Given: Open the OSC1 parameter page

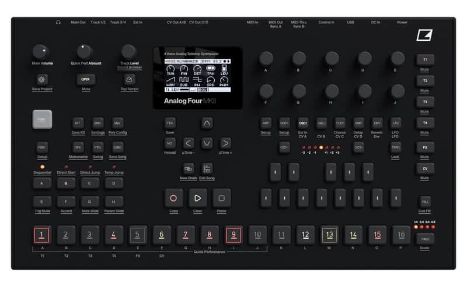Looking at the screenshot, I should [x=302, y=123].
